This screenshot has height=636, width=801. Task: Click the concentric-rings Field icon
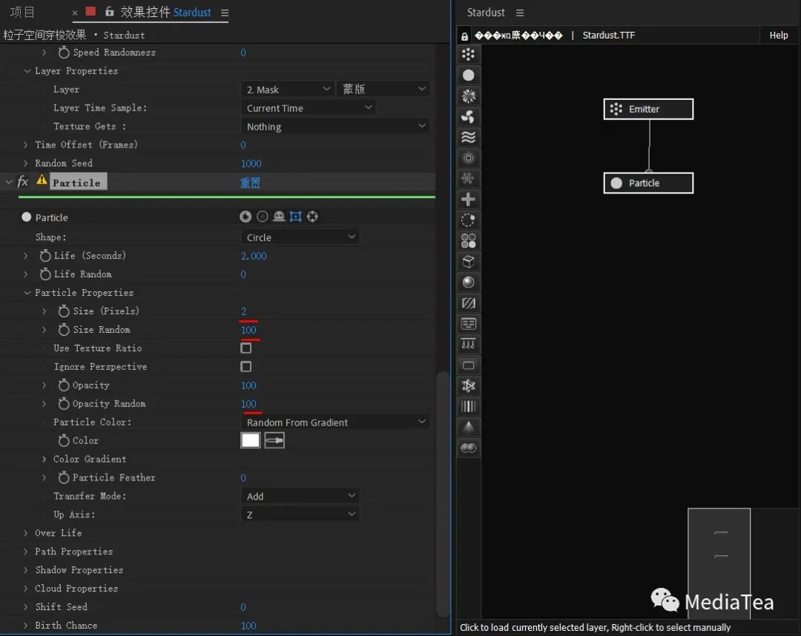pos(468,158)
